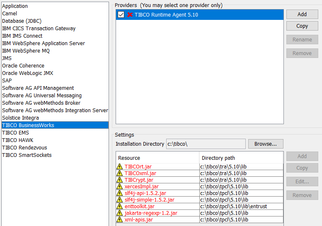Image resolution: width=322 pixels, height=226 pixels.
Task: Click warning icon next to TIBCOrt.jar
Action: [x=119, y=166]
